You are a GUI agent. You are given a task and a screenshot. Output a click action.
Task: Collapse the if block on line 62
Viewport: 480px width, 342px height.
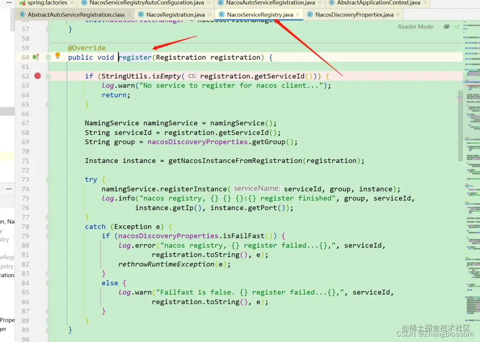[x=48, y=76]
